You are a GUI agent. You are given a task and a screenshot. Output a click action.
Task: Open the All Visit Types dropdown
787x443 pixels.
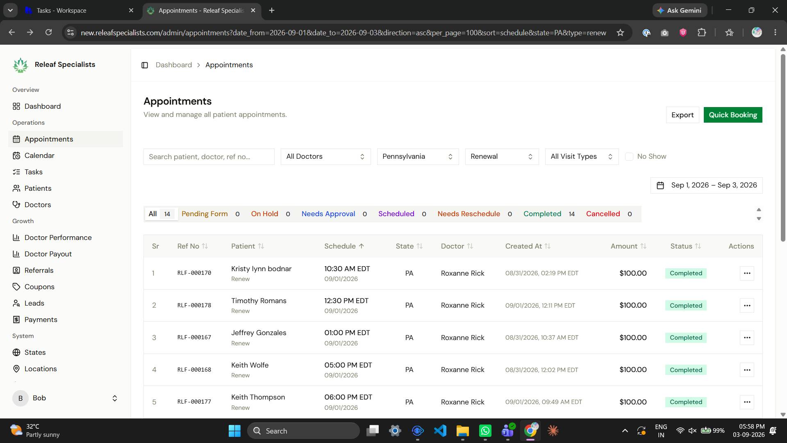click(582, 157)
